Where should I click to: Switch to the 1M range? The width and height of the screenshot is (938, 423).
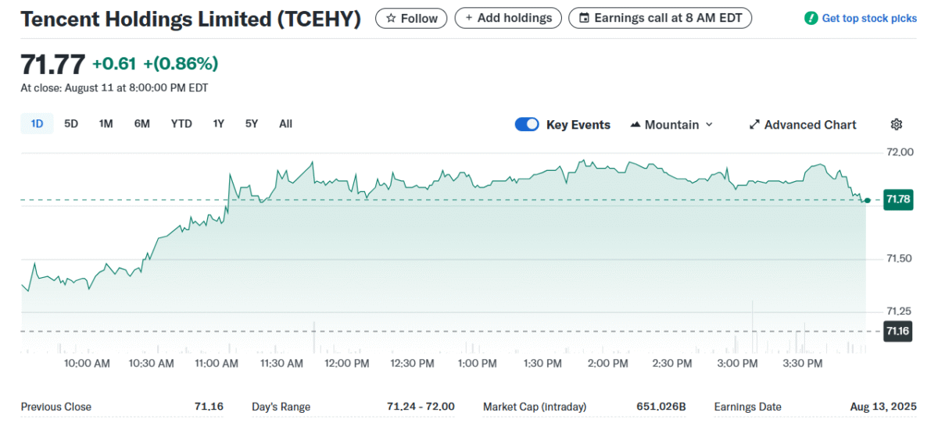point(106,123)
